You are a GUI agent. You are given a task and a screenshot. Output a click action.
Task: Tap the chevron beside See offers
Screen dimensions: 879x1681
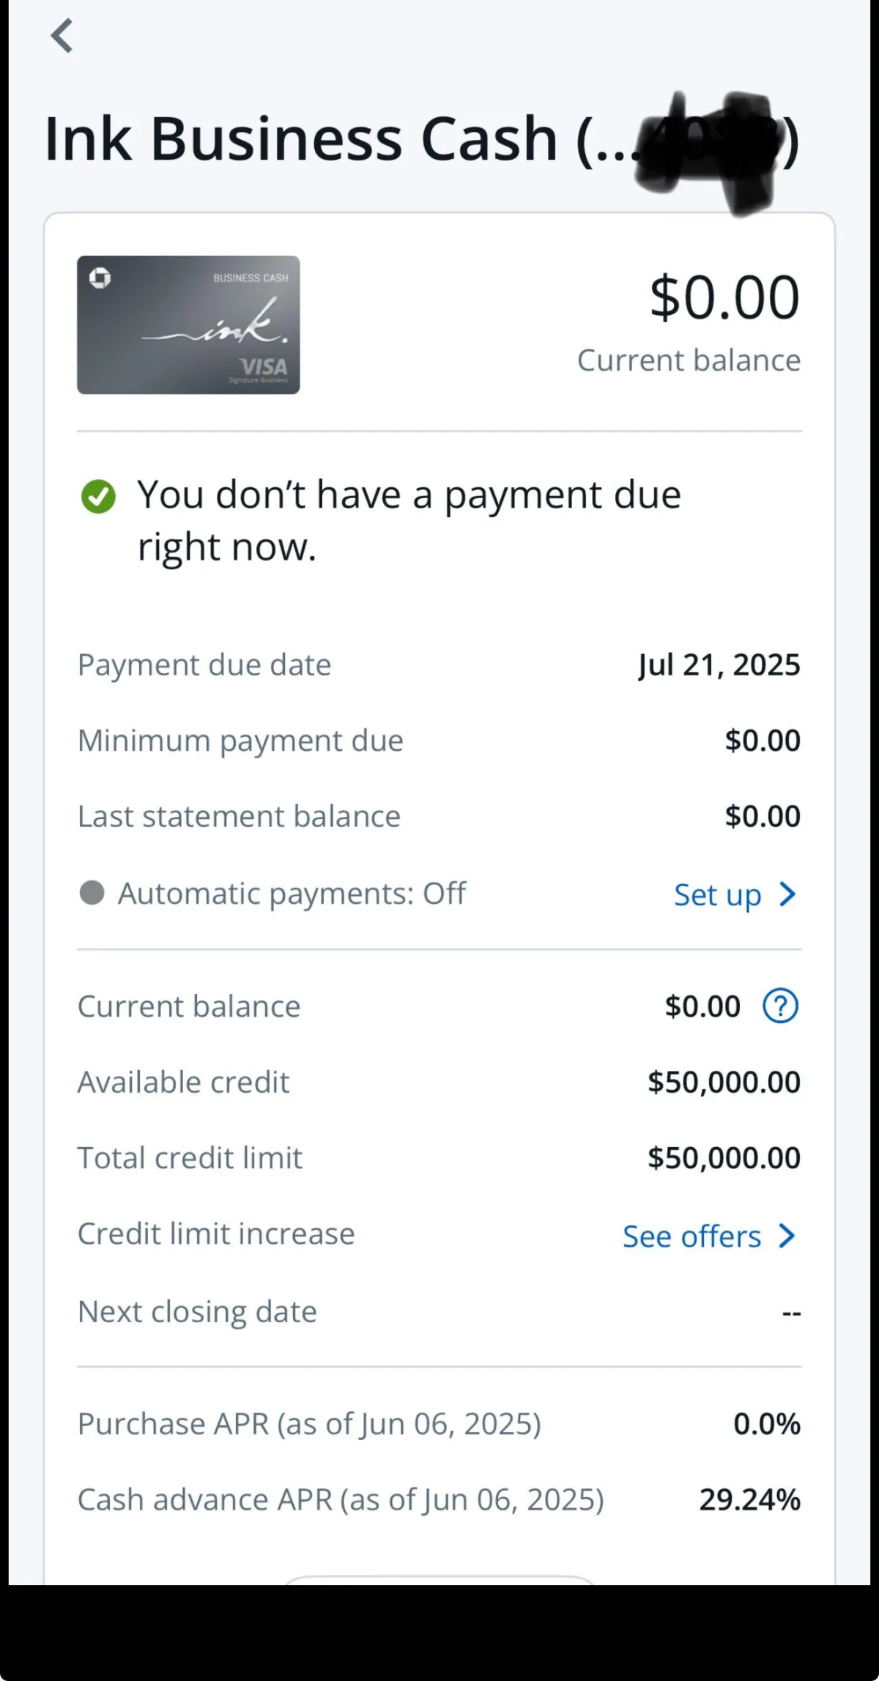pos(787,1236)
